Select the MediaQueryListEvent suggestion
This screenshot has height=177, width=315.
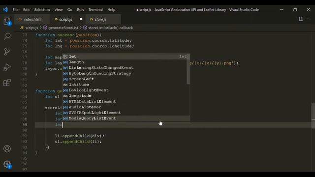pos(126,118)
